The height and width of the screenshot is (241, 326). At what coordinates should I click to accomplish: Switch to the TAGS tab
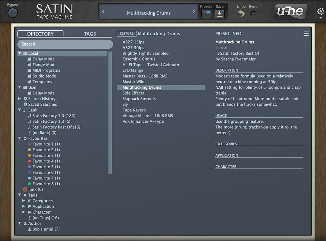[x=90, y=34]
